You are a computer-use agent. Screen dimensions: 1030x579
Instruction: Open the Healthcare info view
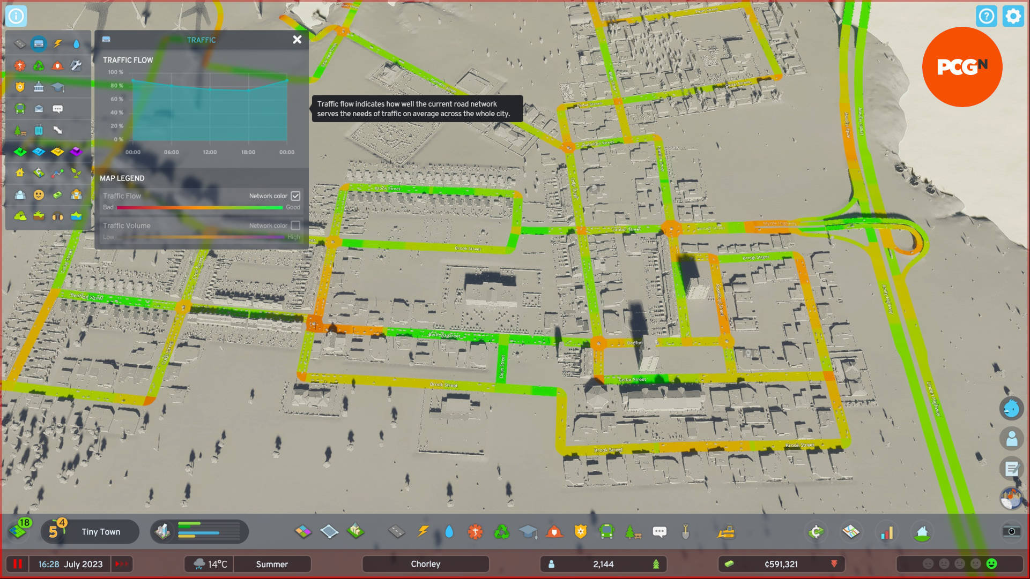click(x=20, y=66)
